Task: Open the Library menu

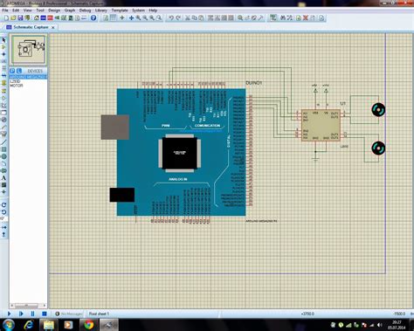Action: (101, 10)
